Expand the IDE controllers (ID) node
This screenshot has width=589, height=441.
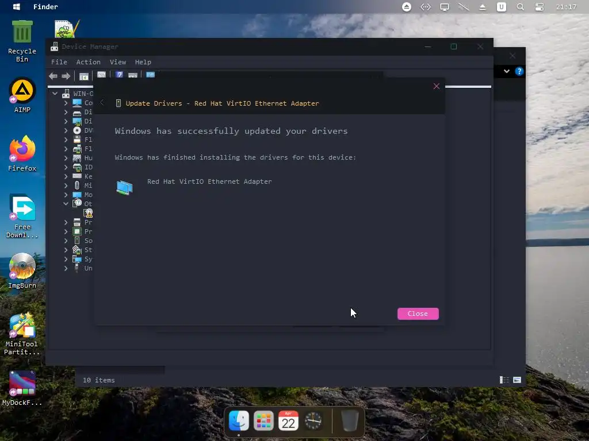[x=66, y=167]
